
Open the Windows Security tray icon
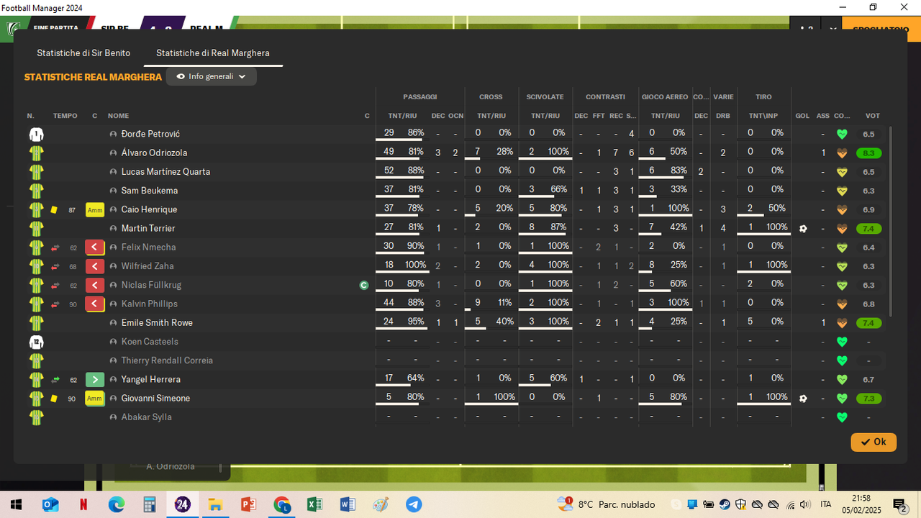pyautogui.click(x=741, y=504)
